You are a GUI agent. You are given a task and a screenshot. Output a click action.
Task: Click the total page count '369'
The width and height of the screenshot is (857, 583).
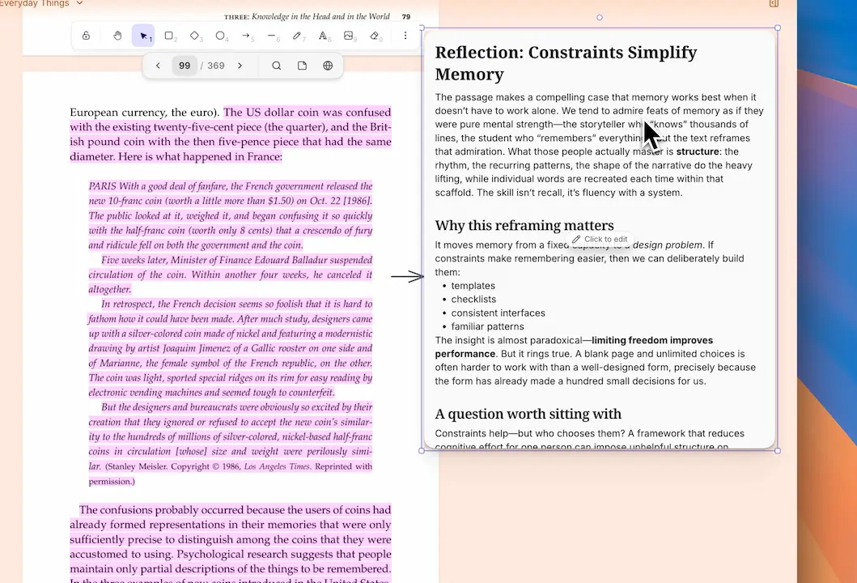(216, 66)
